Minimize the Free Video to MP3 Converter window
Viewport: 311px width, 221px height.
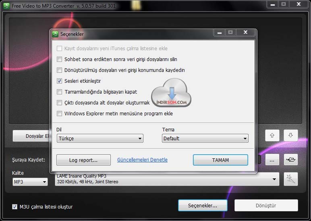[273, 4]
